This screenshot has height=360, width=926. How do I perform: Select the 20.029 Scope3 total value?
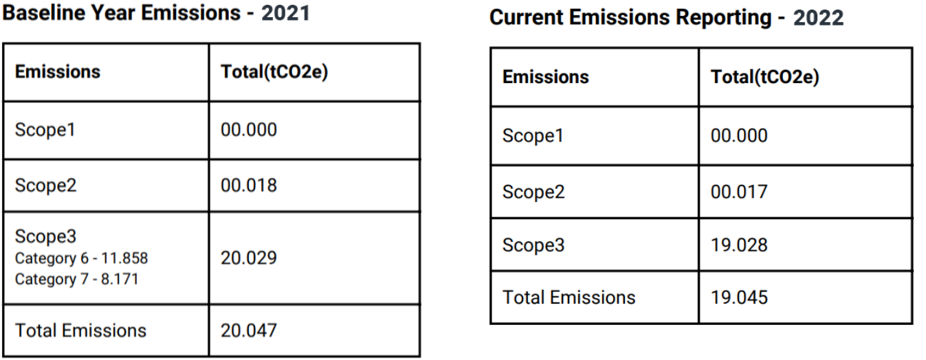point(248,258)
